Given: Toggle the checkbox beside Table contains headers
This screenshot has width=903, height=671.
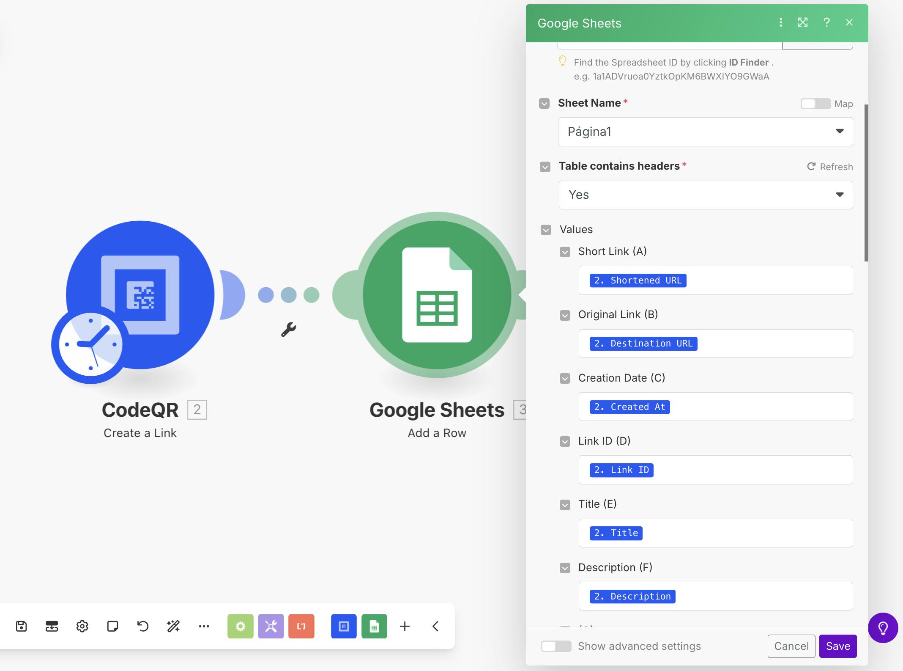Looking at the screenshot, I should click(545, 167).
